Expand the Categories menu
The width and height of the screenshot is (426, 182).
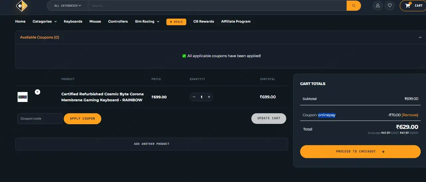(x=44, y=22)
